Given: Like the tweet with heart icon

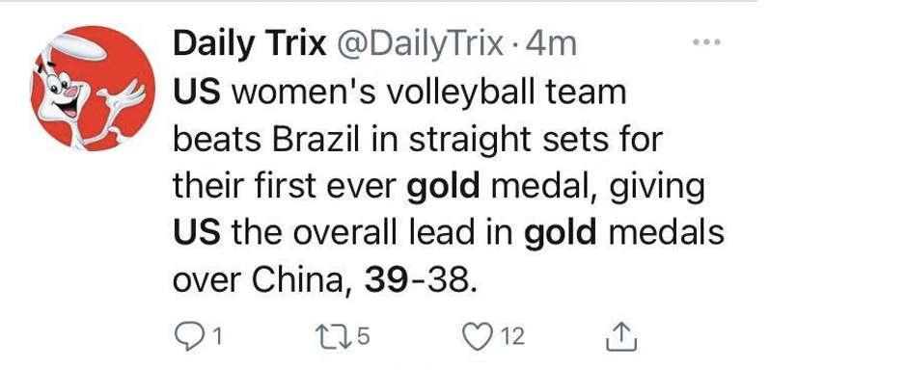Looking at the screenshot, I should pos(478,336).
